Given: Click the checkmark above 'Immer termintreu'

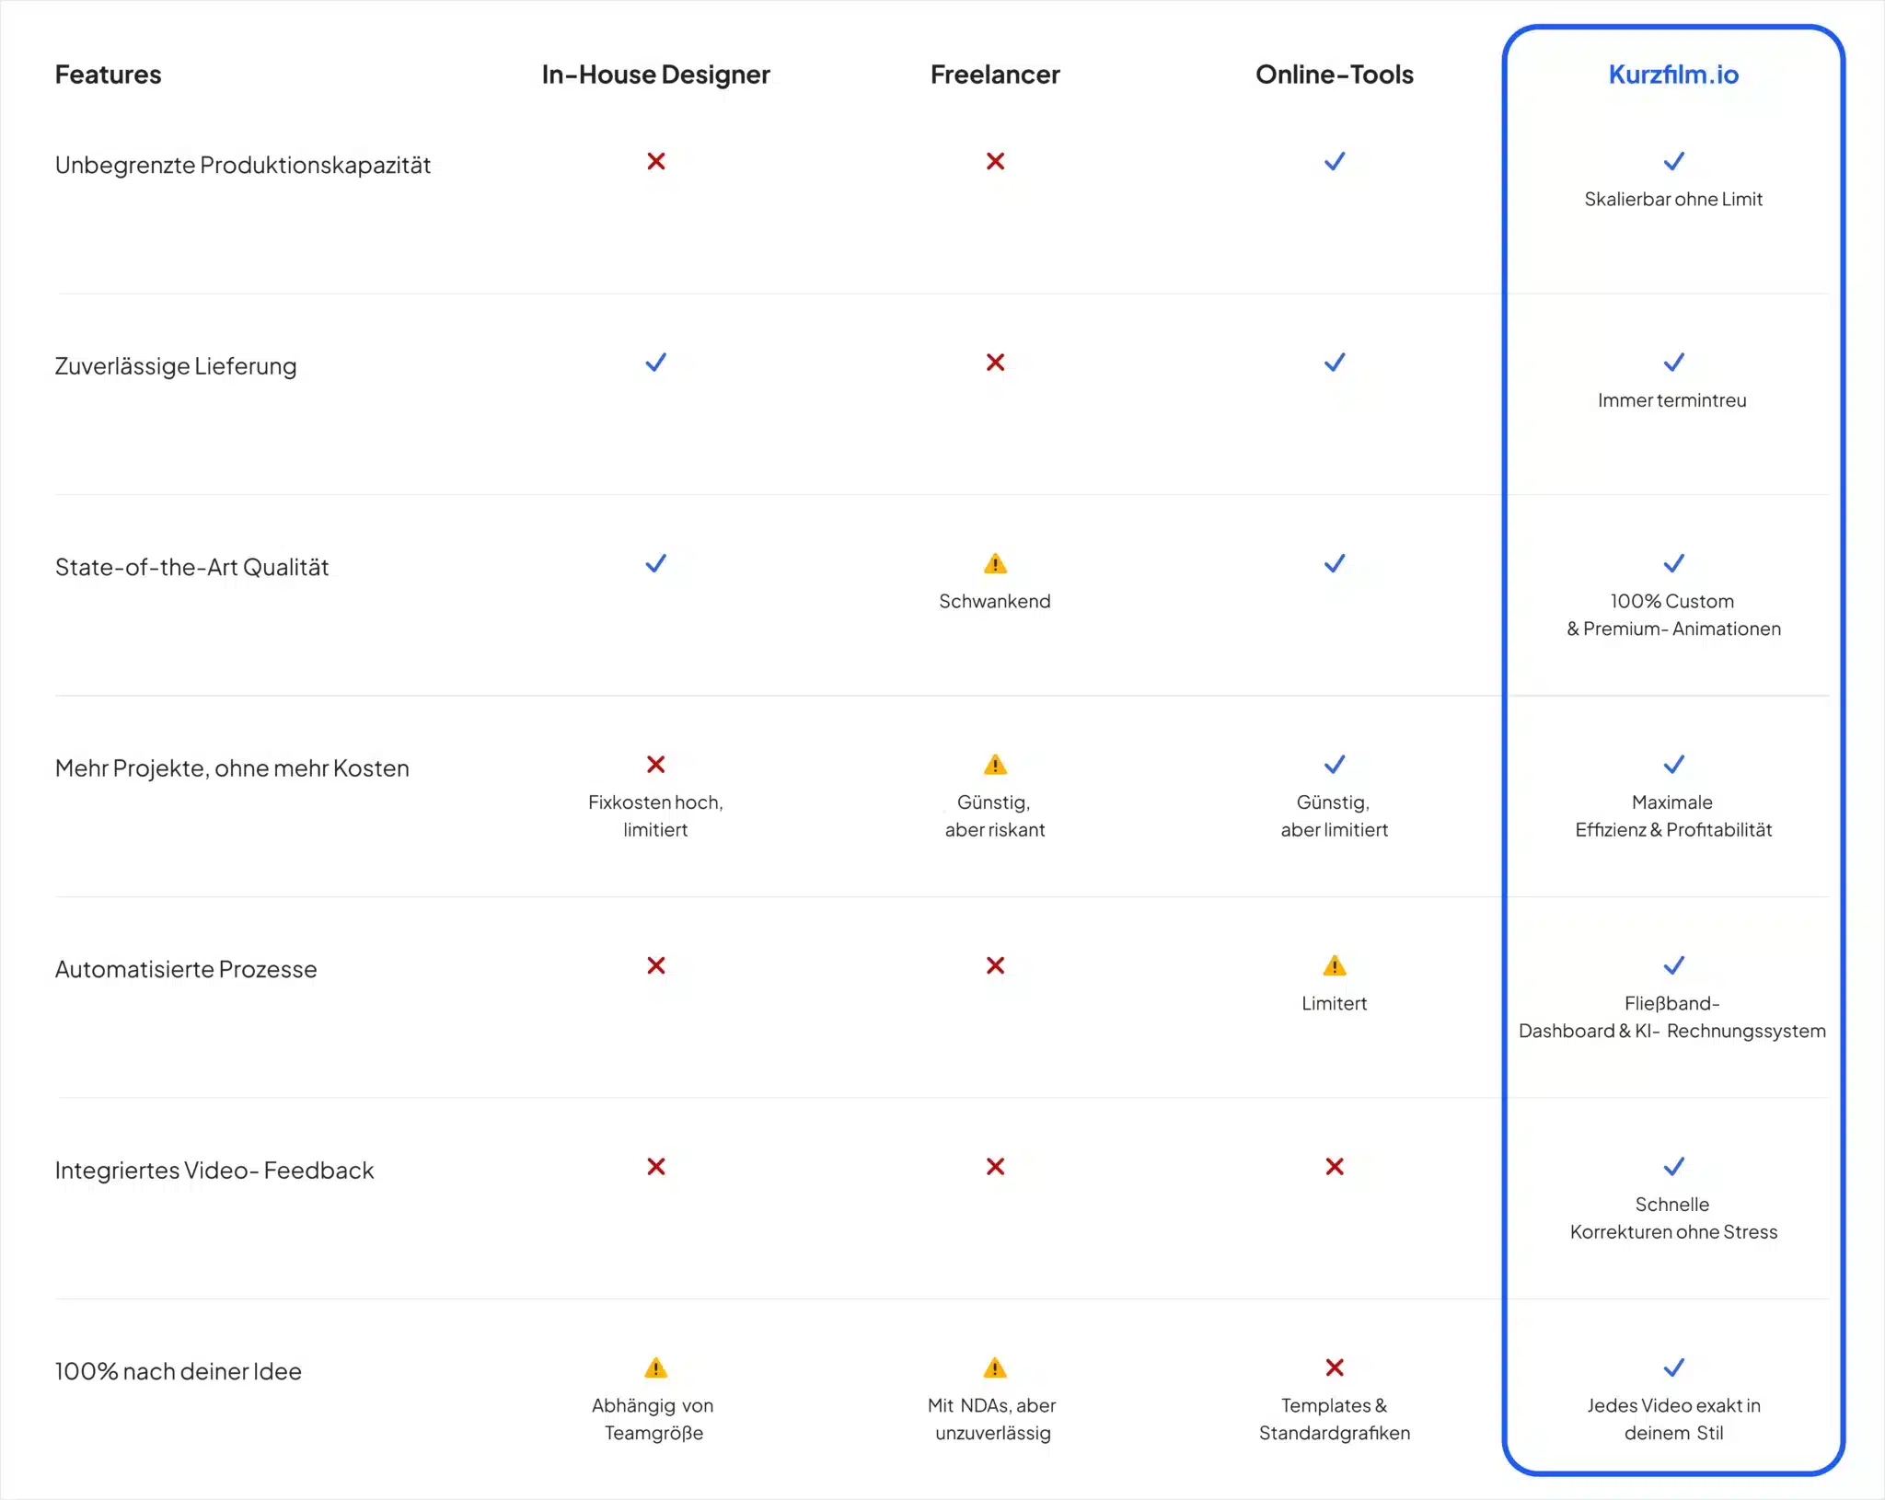Looking at the screenshot, I should pos(1674,363).
